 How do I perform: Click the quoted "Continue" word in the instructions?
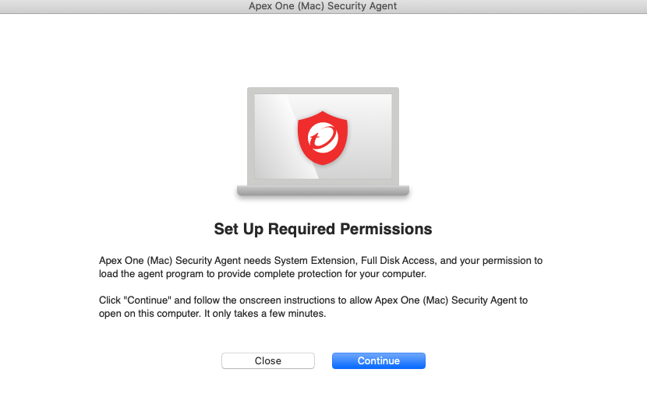pyautogui.click(x=147, y=300)
